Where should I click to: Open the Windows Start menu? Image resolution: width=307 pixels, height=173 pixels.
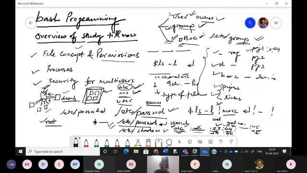point(20,151)
